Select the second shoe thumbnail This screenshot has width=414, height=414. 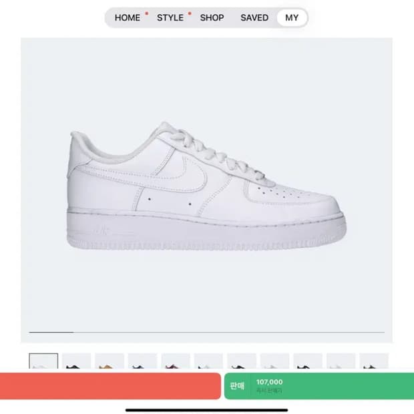tap(76, 361)
